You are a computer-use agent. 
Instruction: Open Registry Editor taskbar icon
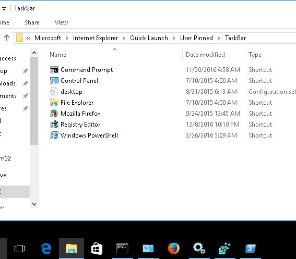click(224, 249)
